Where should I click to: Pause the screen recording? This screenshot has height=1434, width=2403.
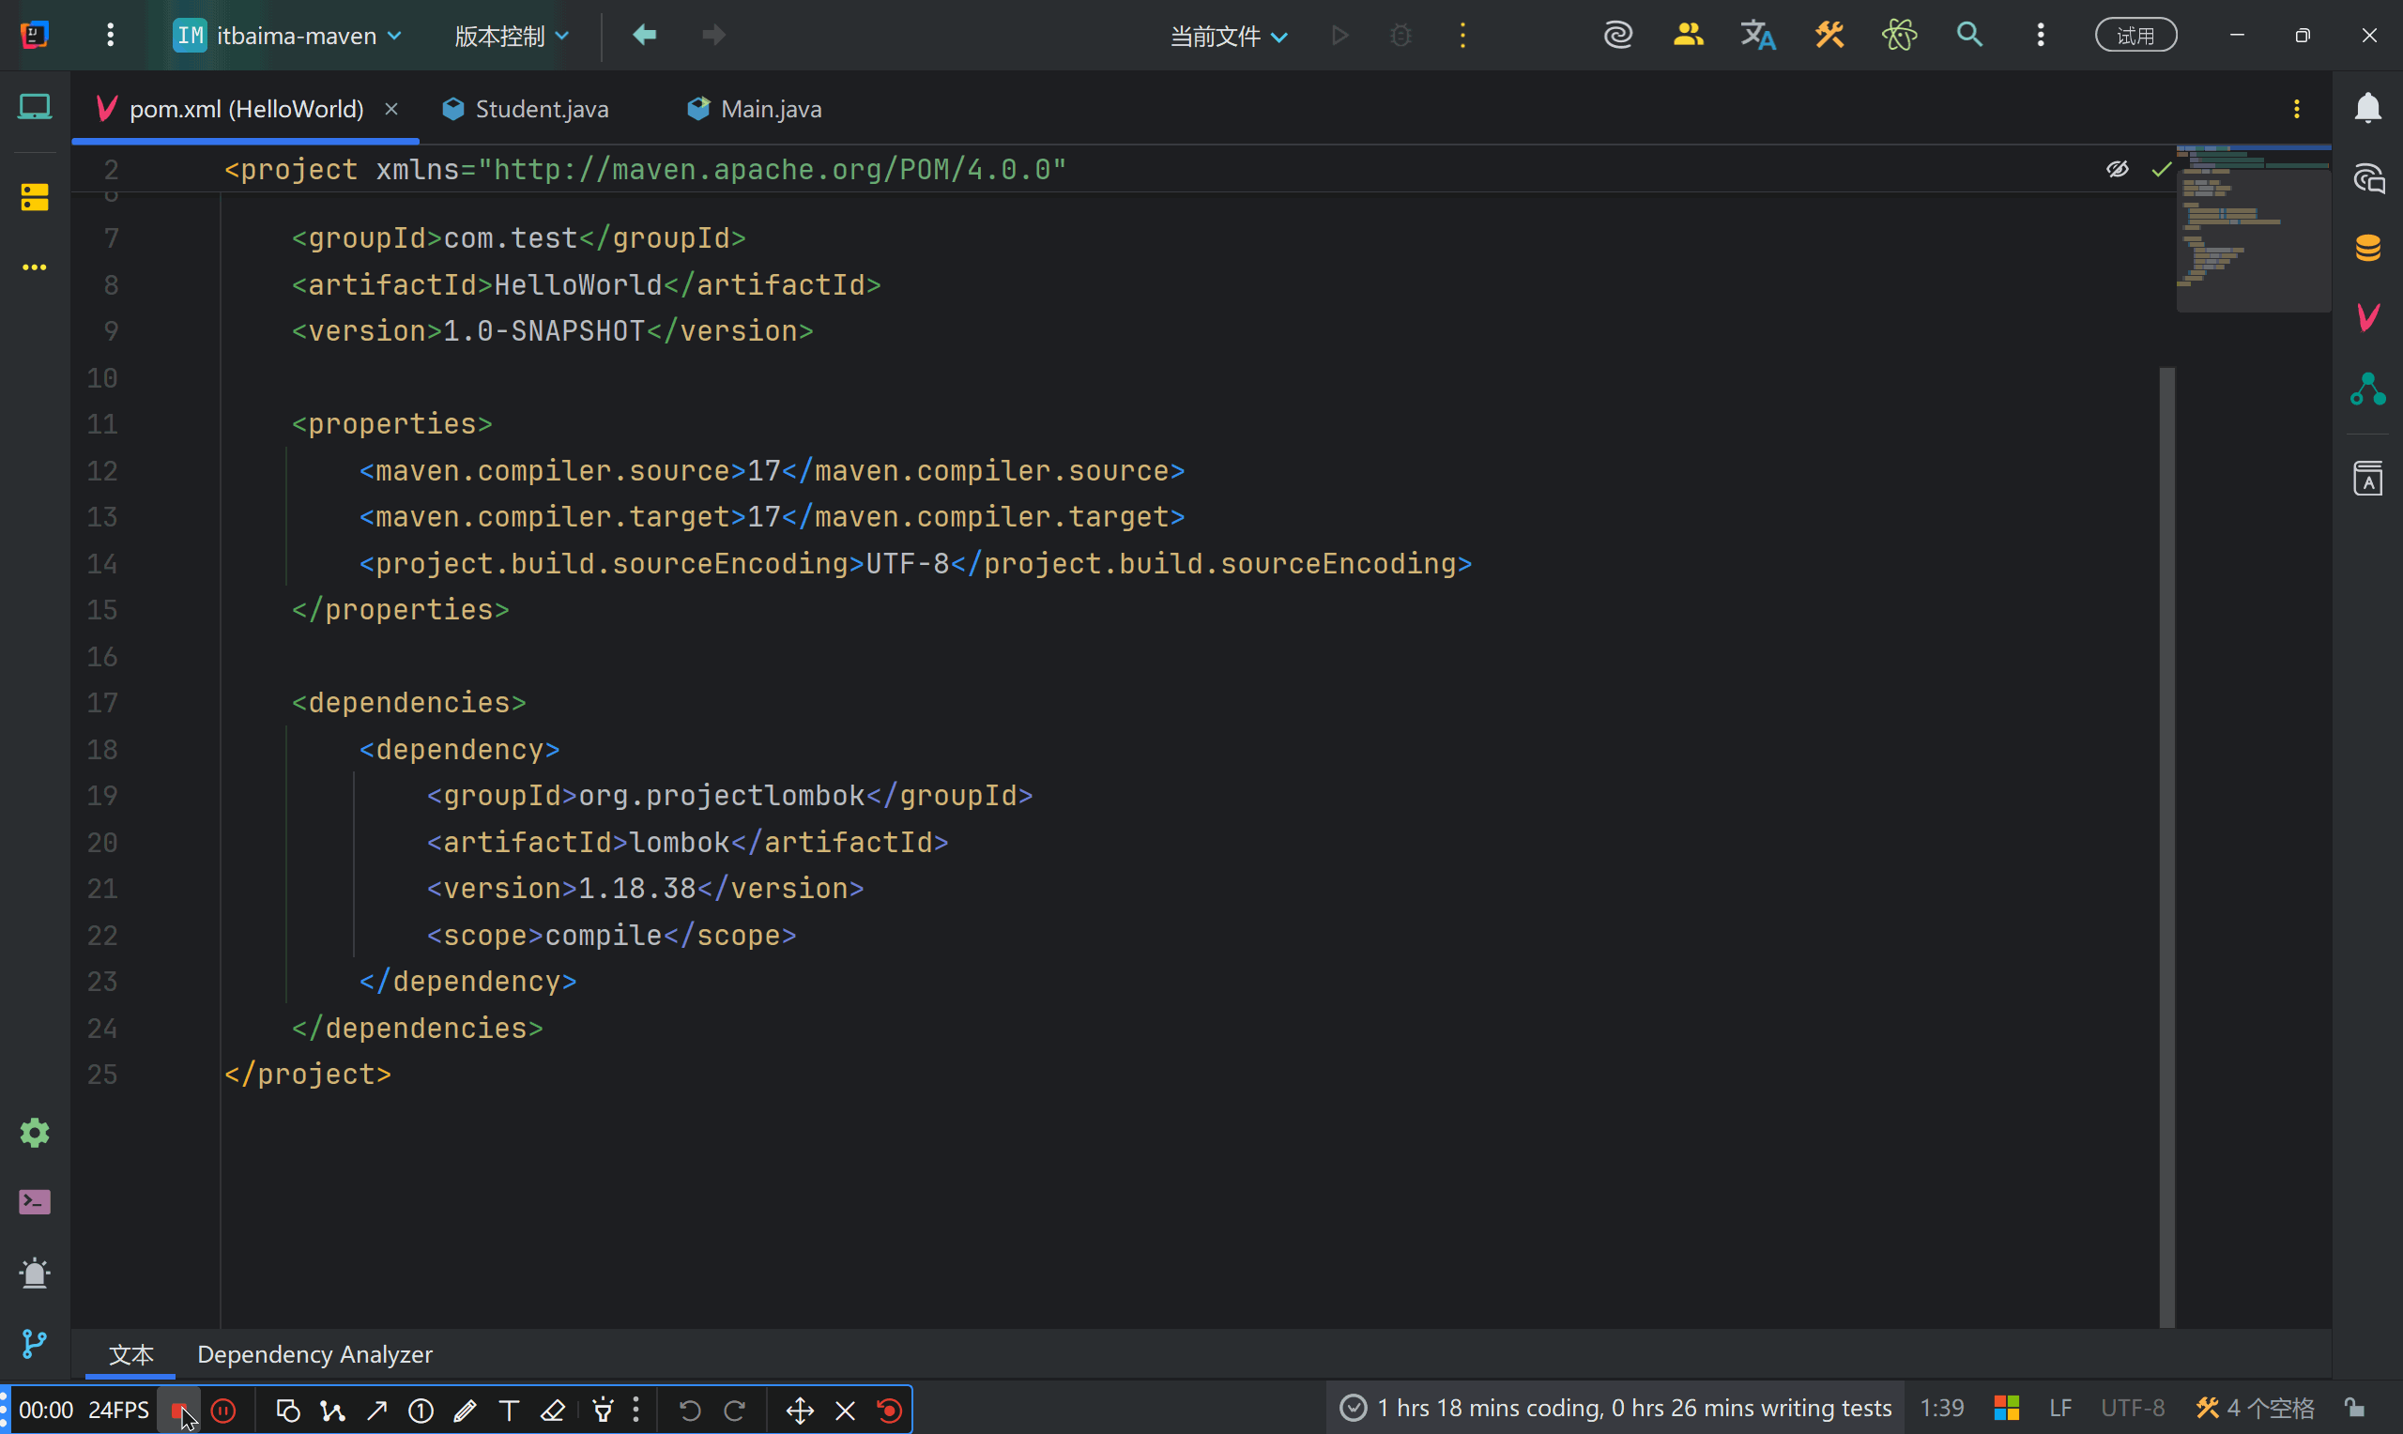223,1411
